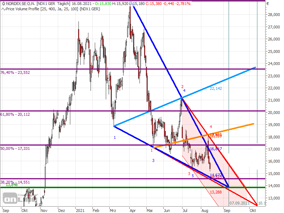Click the red 13,288 price label
Image resolution: width=284 pixels, height=213 pixels.
pos(216,192)
